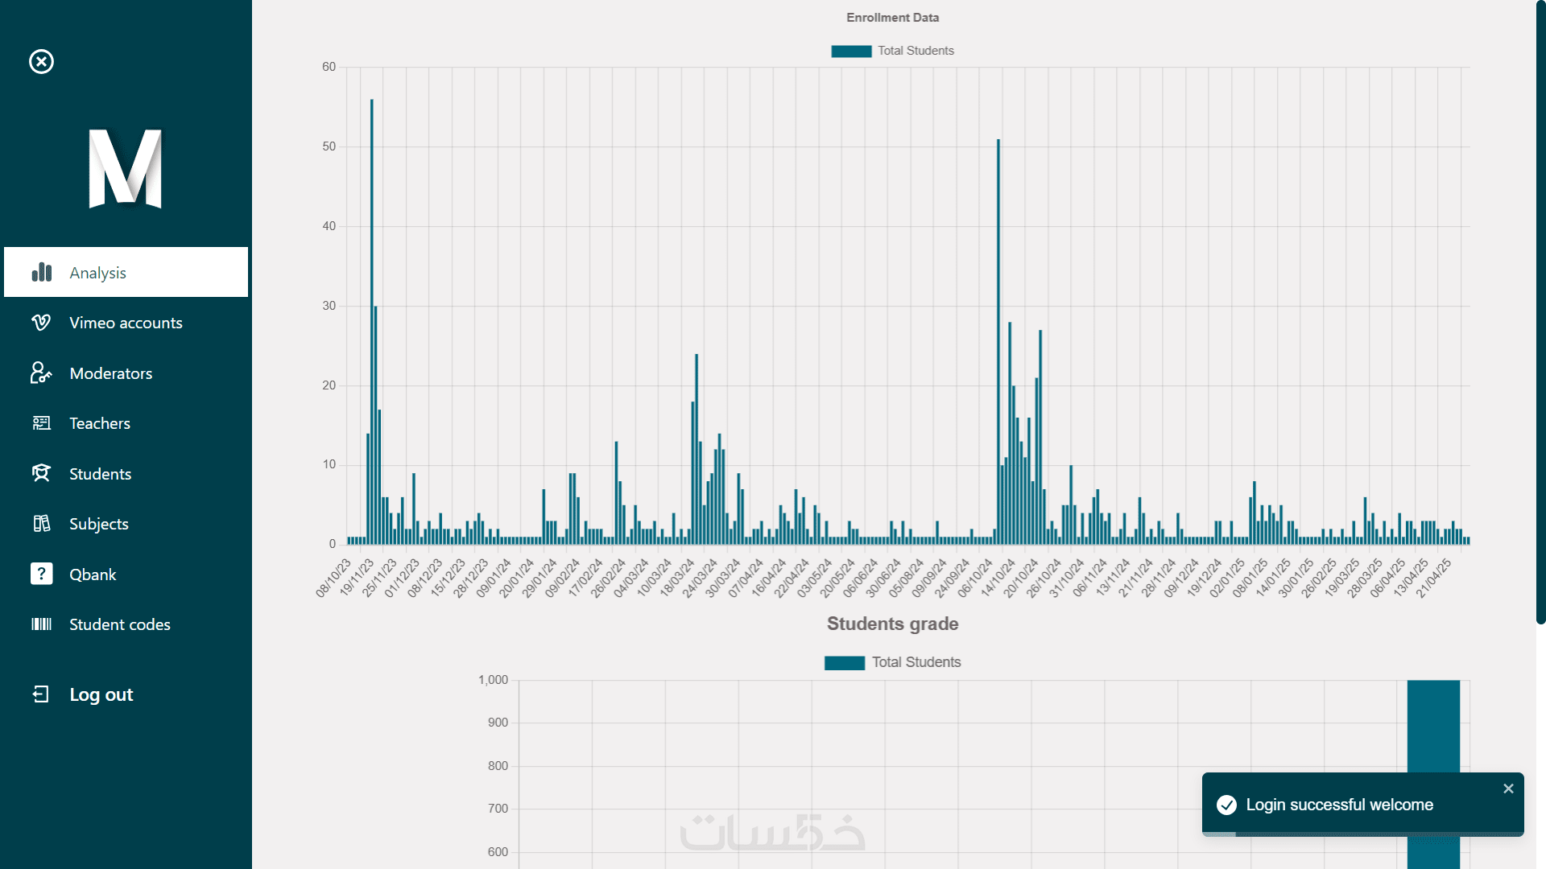Click the Log out door icon

[x=41, y=694]
